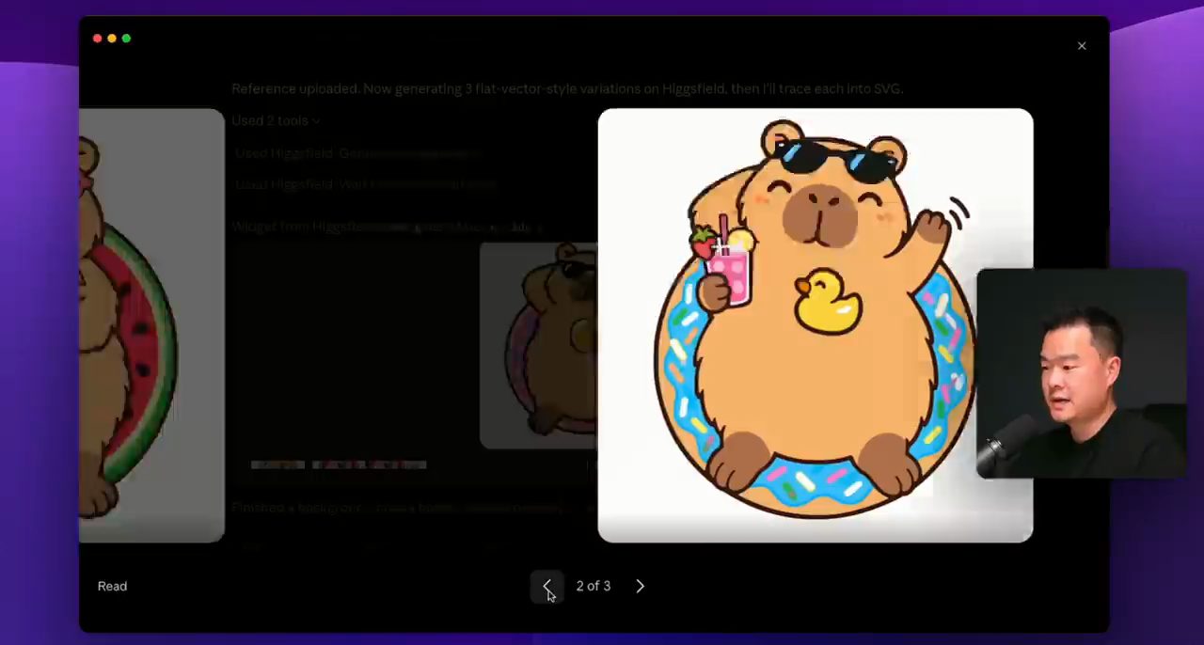Click the yellow minimize window dot

tap(112, 39)
